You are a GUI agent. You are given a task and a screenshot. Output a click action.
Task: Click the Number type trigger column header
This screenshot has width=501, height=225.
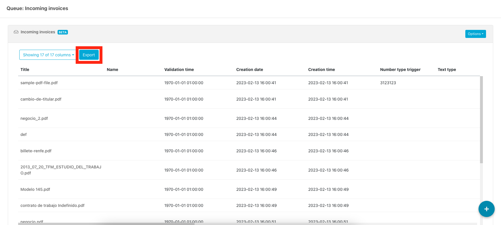click(x=400, y=70)
